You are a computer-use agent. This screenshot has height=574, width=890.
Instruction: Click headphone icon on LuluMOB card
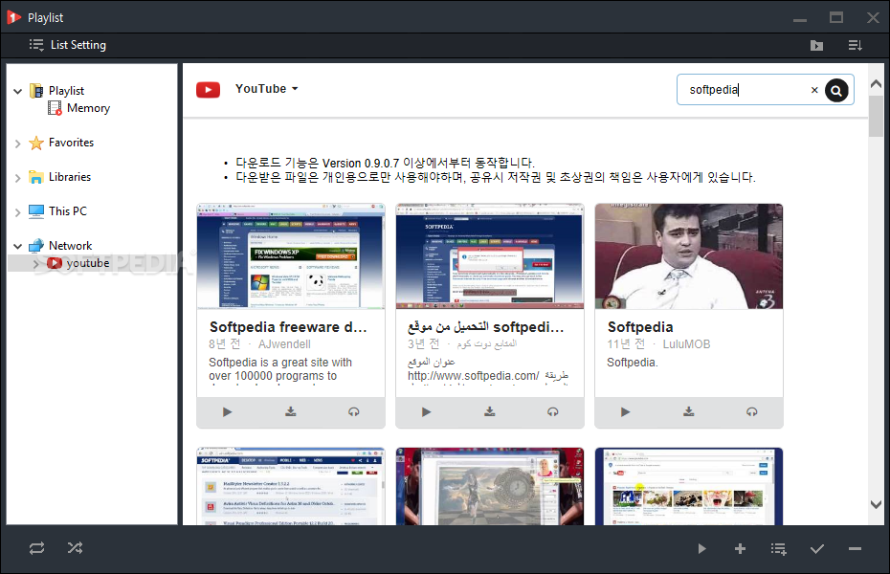click(752, 411)
